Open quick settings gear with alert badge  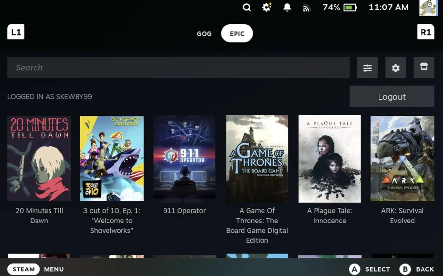pos(267,7)
